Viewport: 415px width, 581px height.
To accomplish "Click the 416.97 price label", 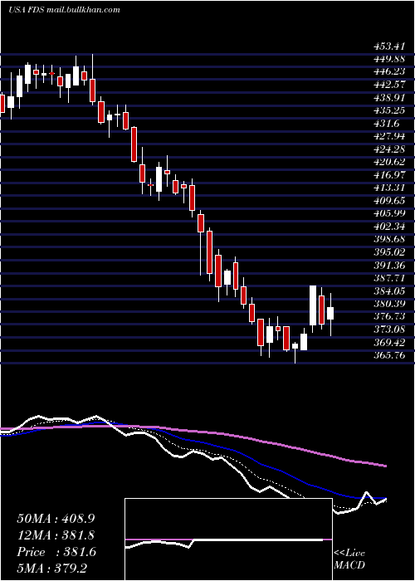I will pos(389,174).
